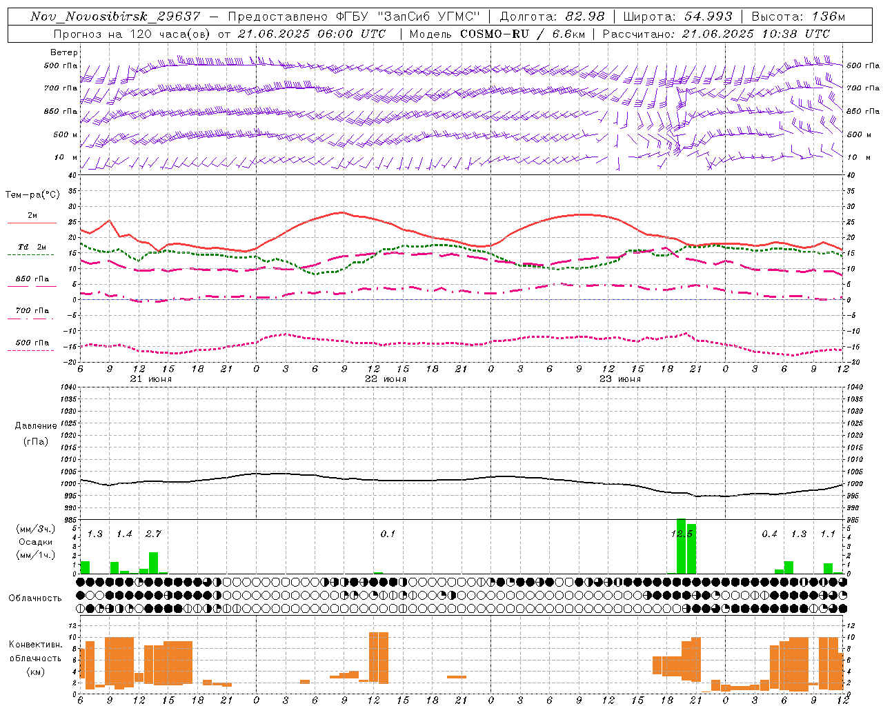Viewport: 883px width, 706px height.
Task: Click the 21 июня date label
Action: pos(151,379)
